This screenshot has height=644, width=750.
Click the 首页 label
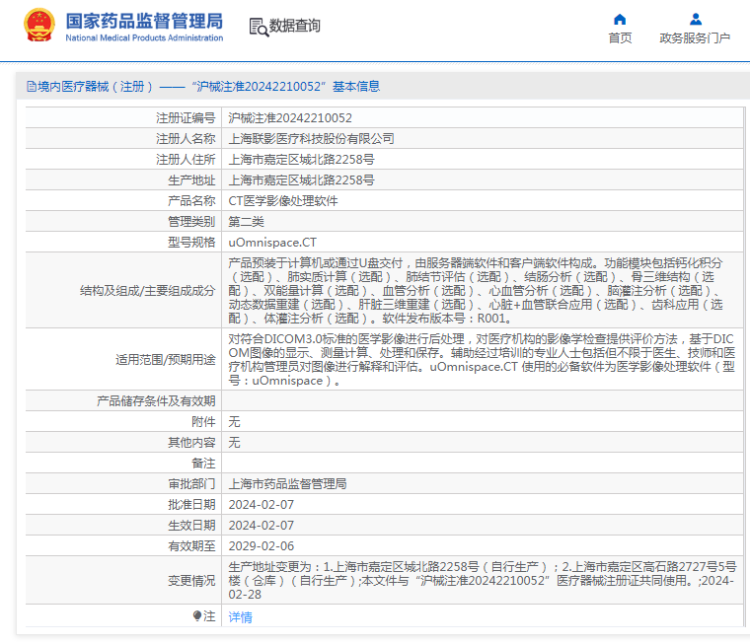pyautogui.click(x=620, y=37)
